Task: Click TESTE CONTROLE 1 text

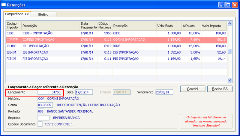Action: point(59,124)
